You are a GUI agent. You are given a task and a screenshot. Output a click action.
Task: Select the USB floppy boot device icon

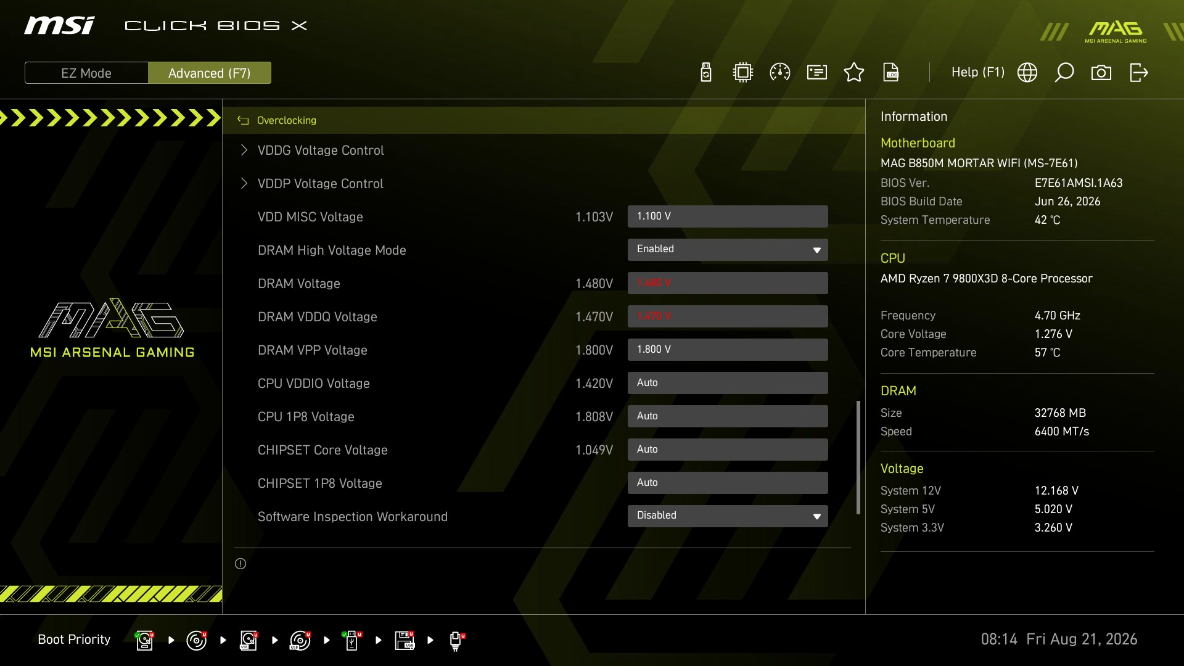(405, 640)
